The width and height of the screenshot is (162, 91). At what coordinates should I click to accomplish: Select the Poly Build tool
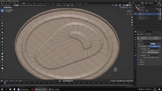pyautogui.click(x=2, y=54)
